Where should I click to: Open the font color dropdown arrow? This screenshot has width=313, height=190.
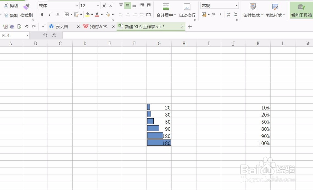click(102, 15)
